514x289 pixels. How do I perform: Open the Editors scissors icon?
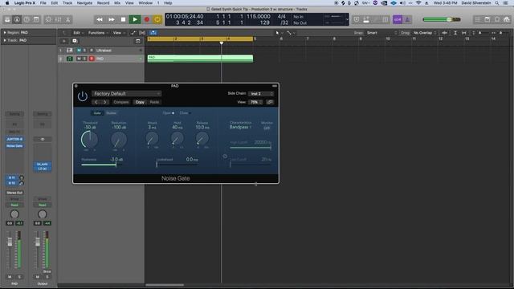click(x=67, y=19)
